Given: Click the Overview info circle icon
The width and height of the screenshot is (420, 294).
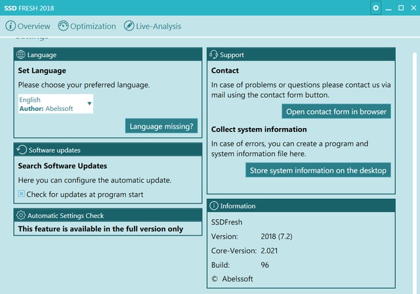Looking at the screenshot, I should click(x=10, y=26).
